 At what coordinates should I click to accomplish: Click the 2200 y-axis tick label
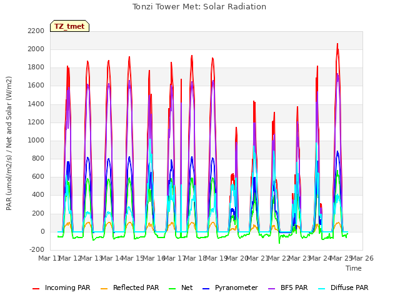(x=36, y=31)
